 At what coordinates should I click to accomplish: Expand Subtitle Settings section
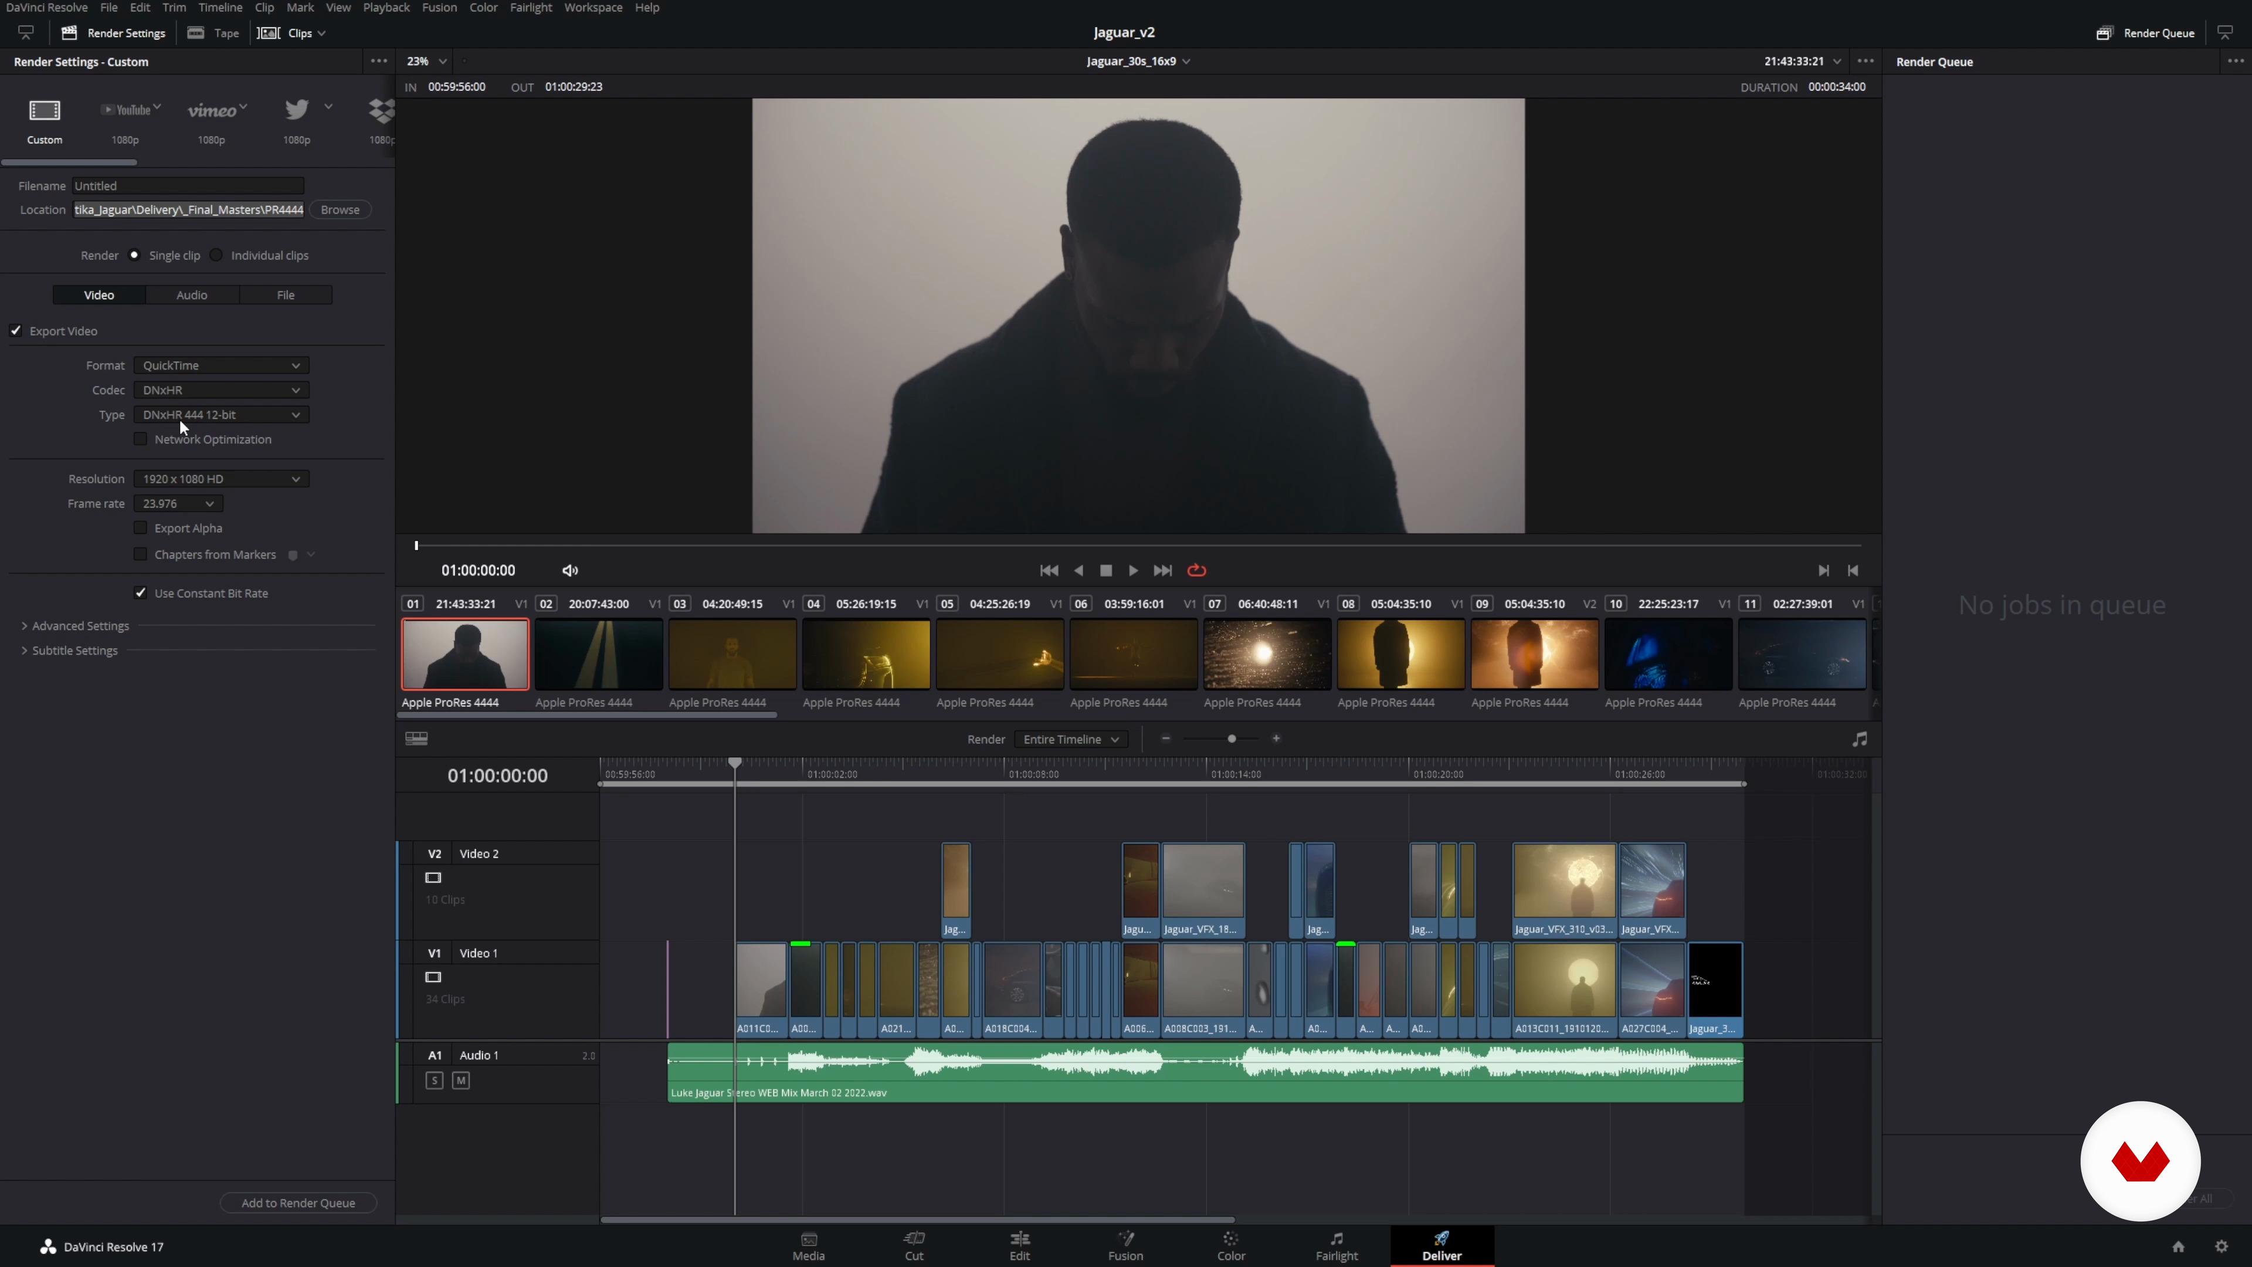[x=69, y=651]
